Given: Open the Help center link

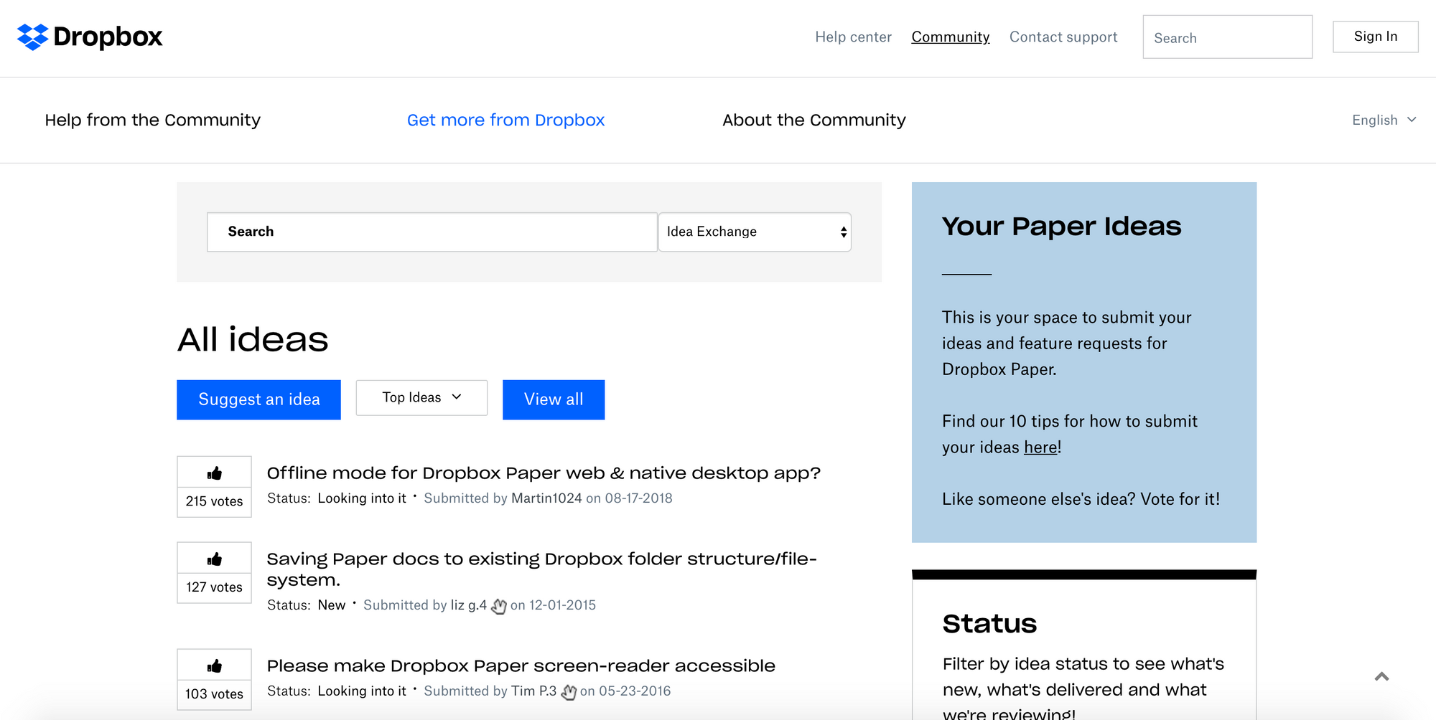Looking at the screenshot, I should [853, 37].
